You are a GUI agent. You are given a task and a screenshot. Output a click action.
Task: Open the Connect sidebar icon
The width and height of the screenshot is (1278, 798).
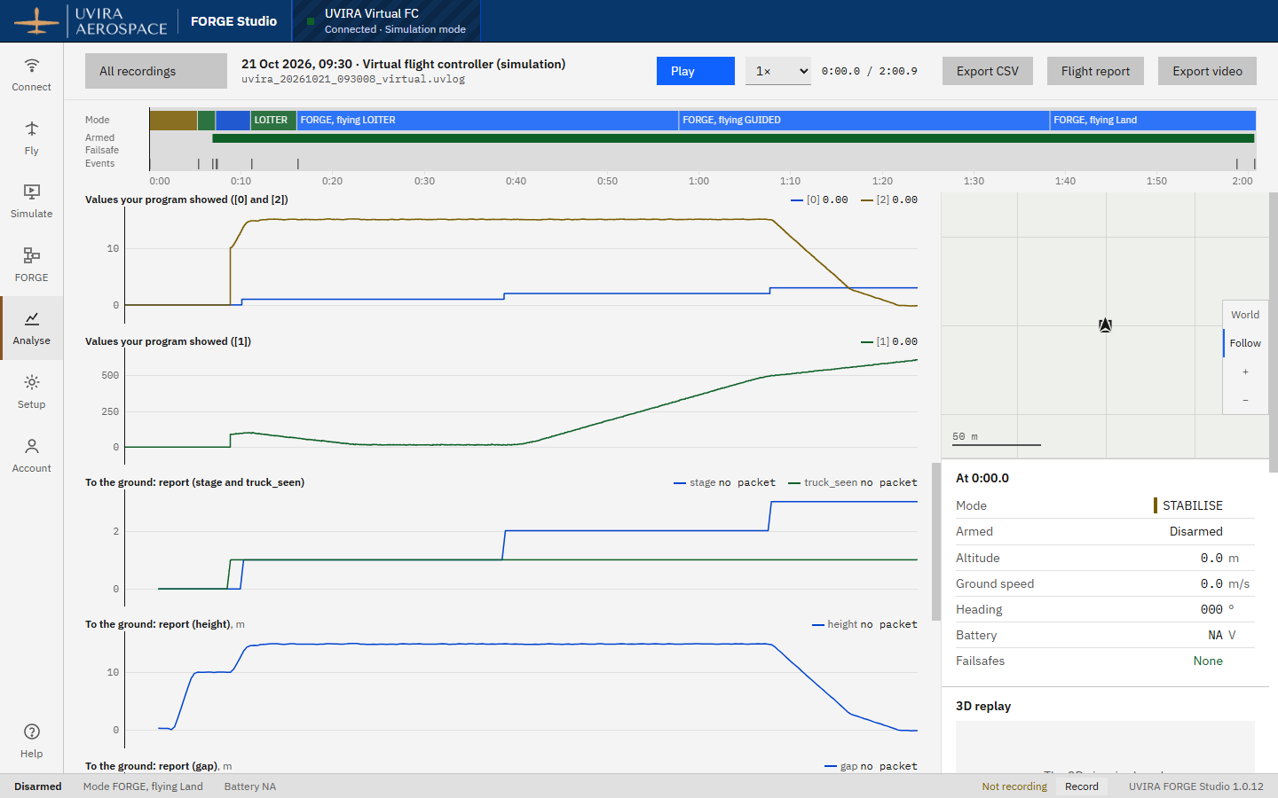31,74
